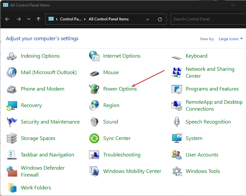Click the Windows Defender Firewall brick icon

[12, 171]
